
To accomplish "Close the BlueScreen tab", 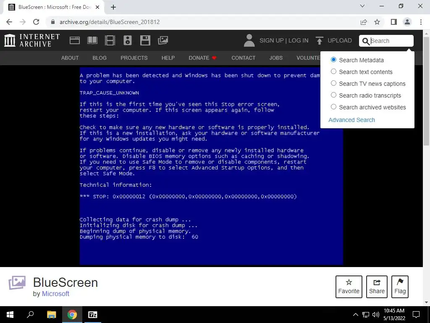I will tap(97, 7).
